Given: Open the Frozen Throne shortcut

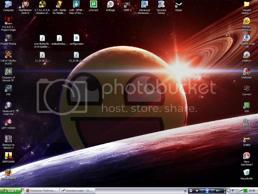Looking at the screenshot, I should click(x=8, y=40).
